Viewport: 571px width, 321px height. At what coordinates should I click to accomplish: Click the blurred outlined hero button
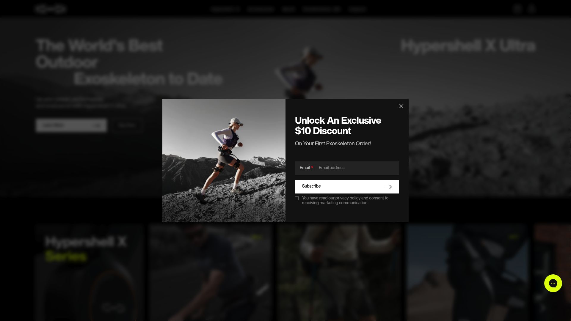pos(127,125)
